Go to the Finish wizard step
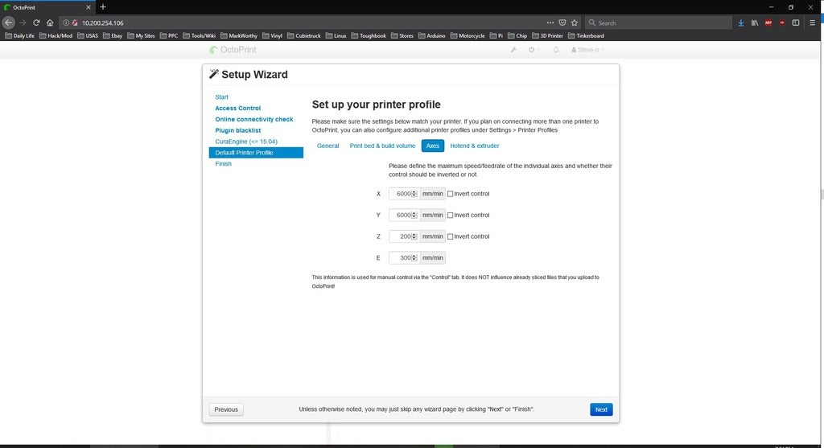This screenshot has height=448, width=824. click(x=224, y=164)
